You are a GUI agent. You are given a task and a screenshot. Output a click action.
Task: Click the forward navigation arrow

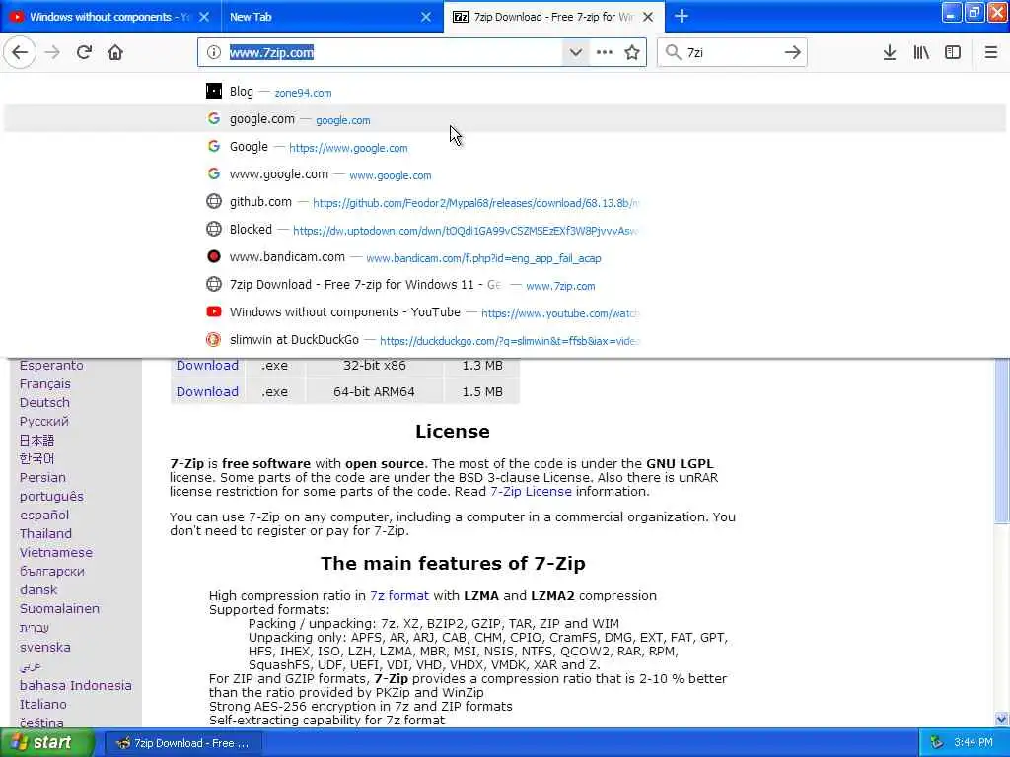pyautogui.click(x=52, y=52)
